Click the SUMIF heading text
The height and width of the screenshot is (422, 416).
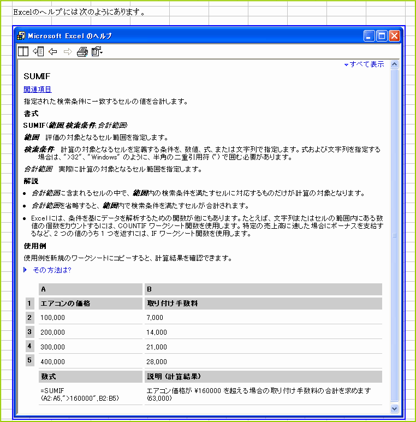37,76
